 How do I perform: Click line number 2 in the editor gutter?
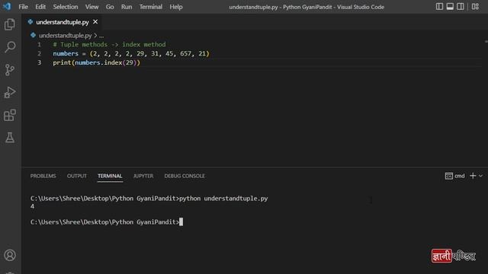point(39,53)
